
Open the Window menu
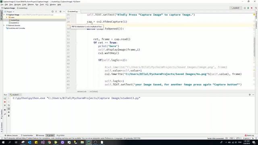tap(53, 4)
